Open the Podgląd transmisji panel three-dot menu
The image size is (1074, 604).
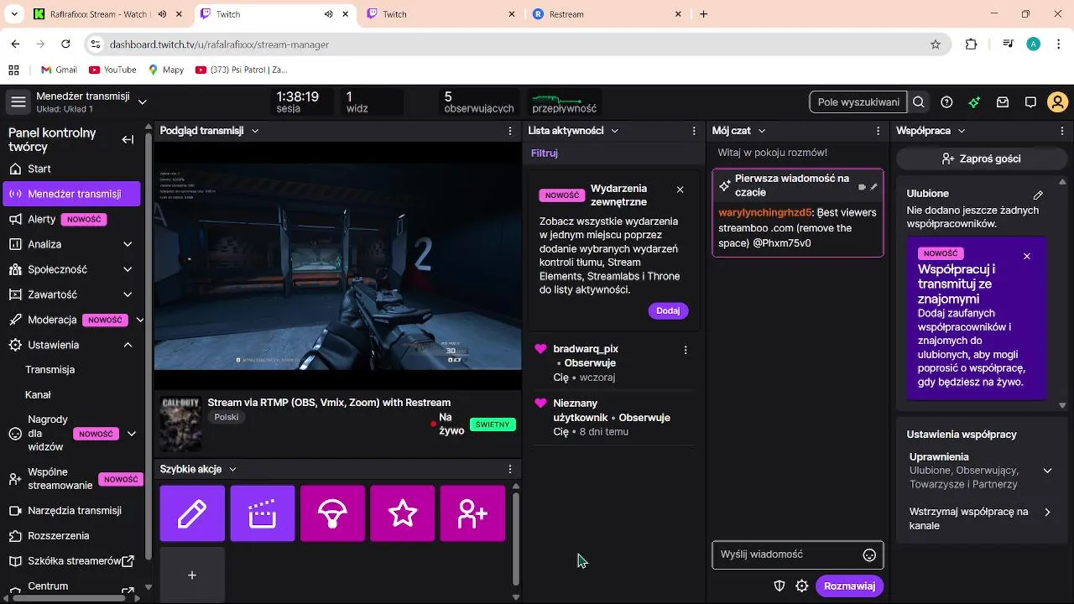click(x=510, y=131)
